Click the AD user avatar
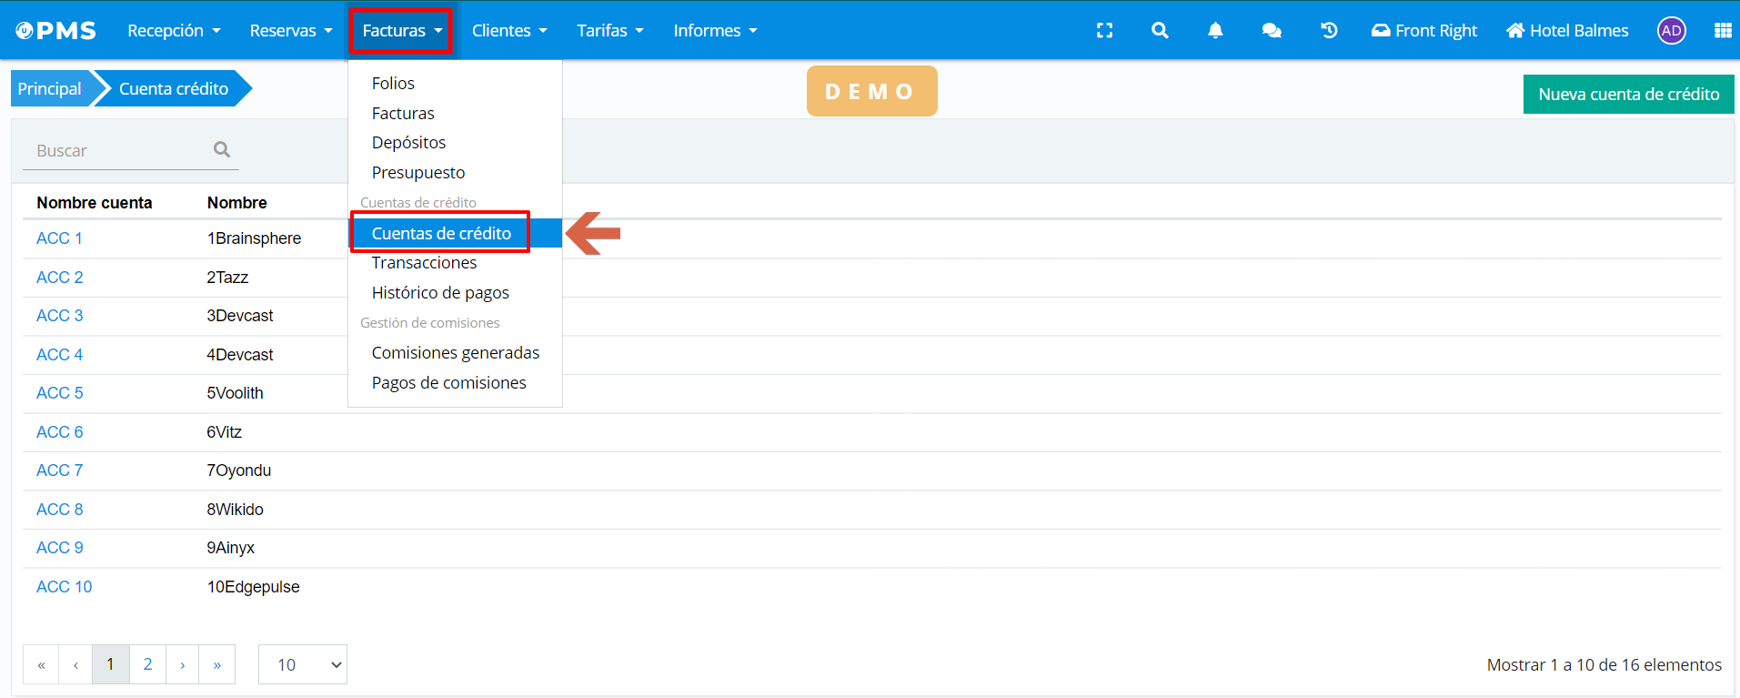The width and height of the screenshot is (1740, 698). pos(1671,30)
